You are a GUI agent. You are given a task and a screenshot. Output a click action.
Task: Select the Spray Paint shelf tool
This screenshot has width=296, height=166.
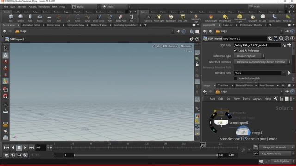[x=121, y=18]
